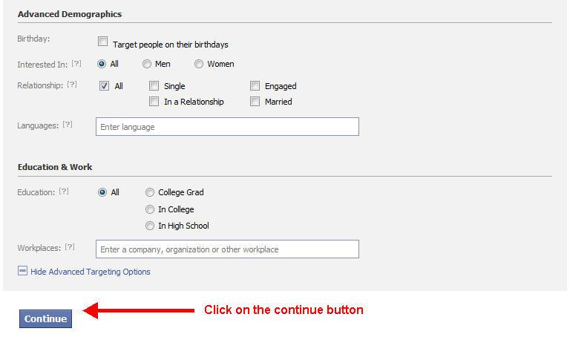
Task: Click the minus icon beside Hide Advanced Targeting
Action: pos(22,271)
